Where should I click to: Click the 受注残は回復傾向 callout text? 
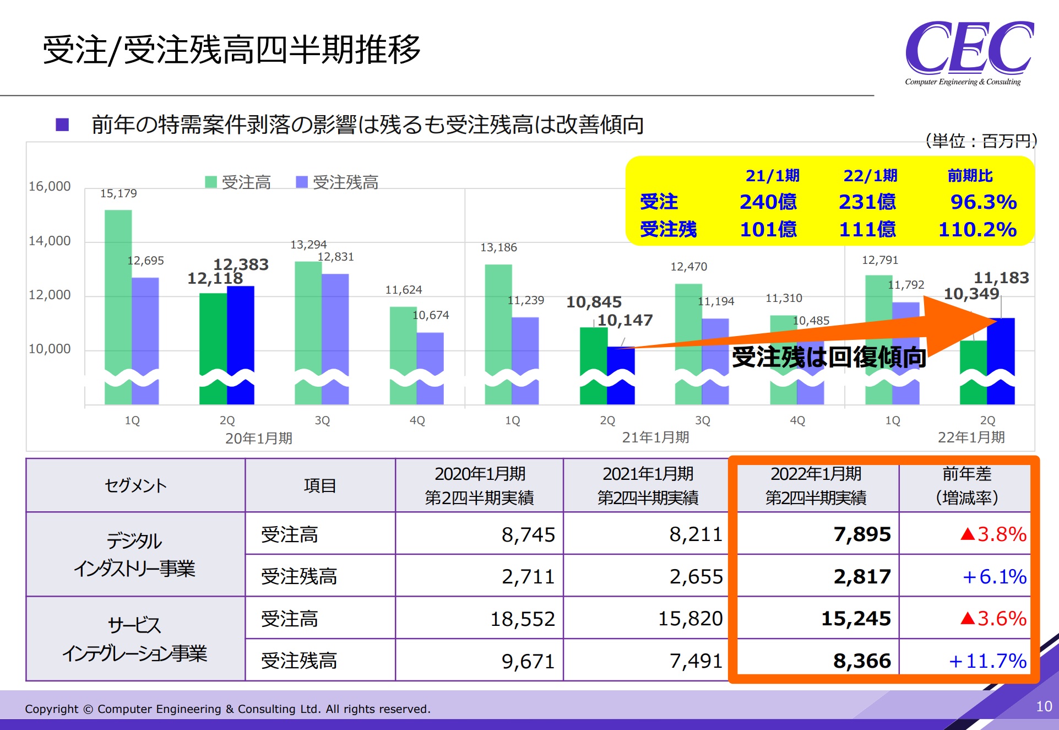coord(829,357)
